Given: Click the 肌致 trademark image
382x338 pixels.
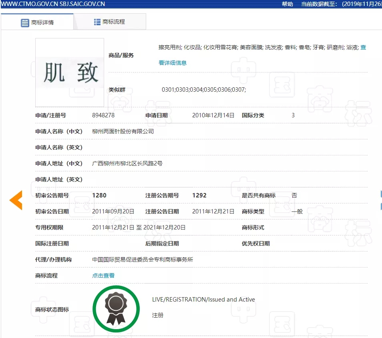Looking at the screenshot, I should point(70,73).
